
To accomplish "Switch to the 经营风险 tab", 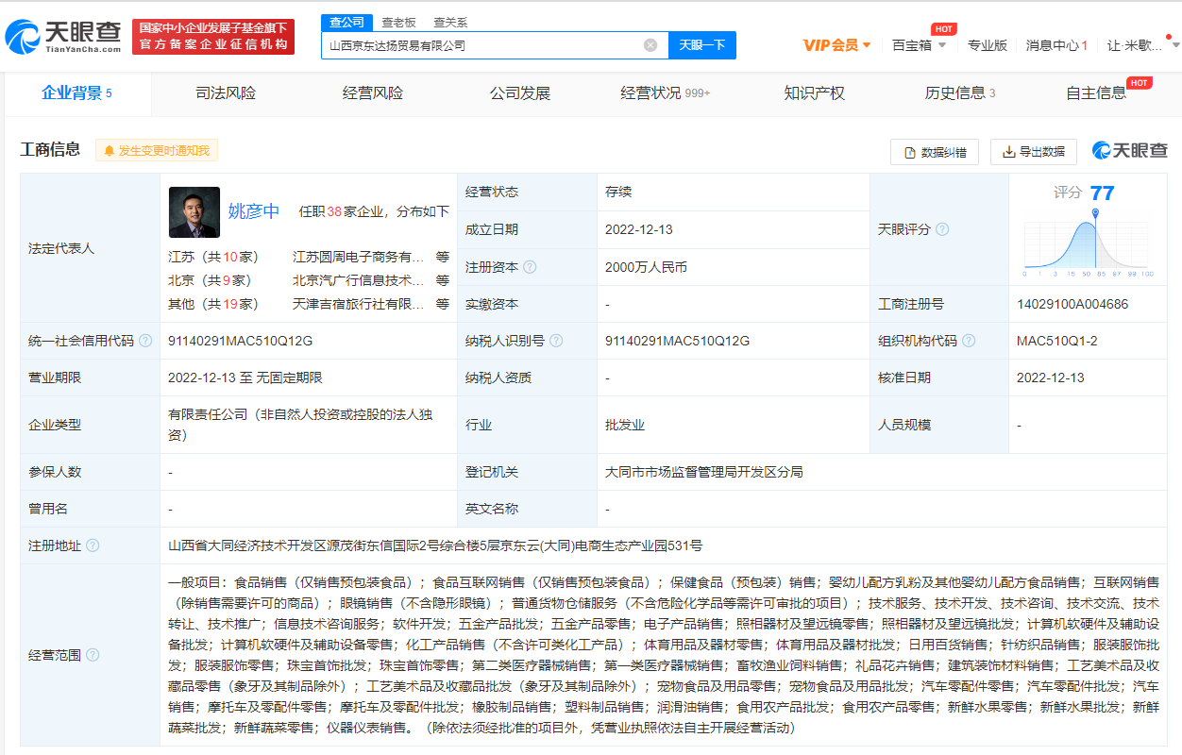I will click(373, 93).
